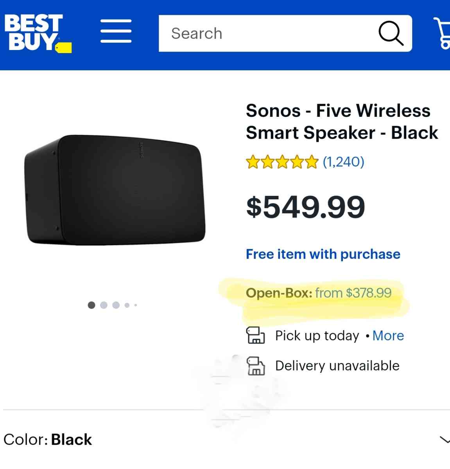Select the second image carousel dot
This screenshot has height=469, width=450.
click(104, 305)
